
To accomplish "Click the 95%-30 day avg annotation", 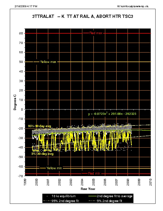I will click(39, 126).
